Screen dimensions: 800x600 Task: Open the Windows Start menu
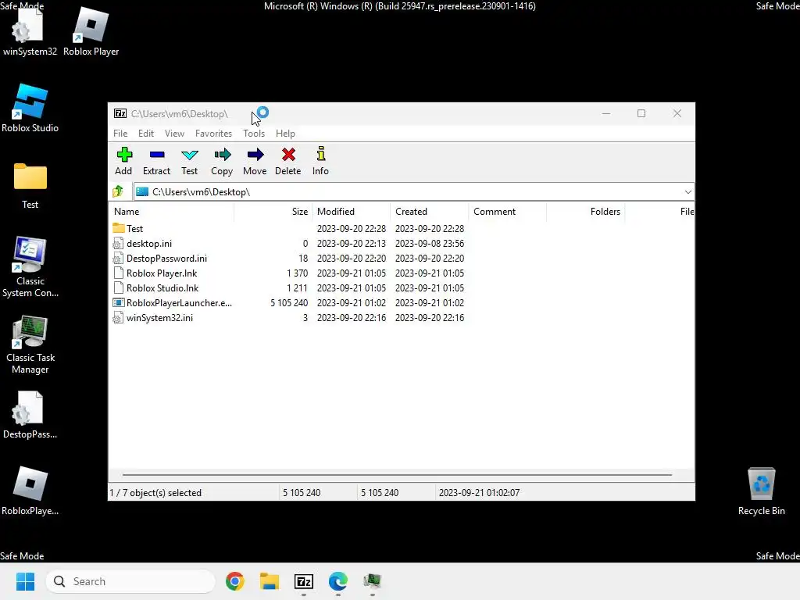click(26, 581)
